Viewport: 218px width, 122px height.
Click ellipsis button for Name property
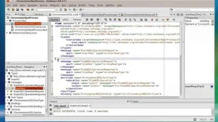[213, 21]
